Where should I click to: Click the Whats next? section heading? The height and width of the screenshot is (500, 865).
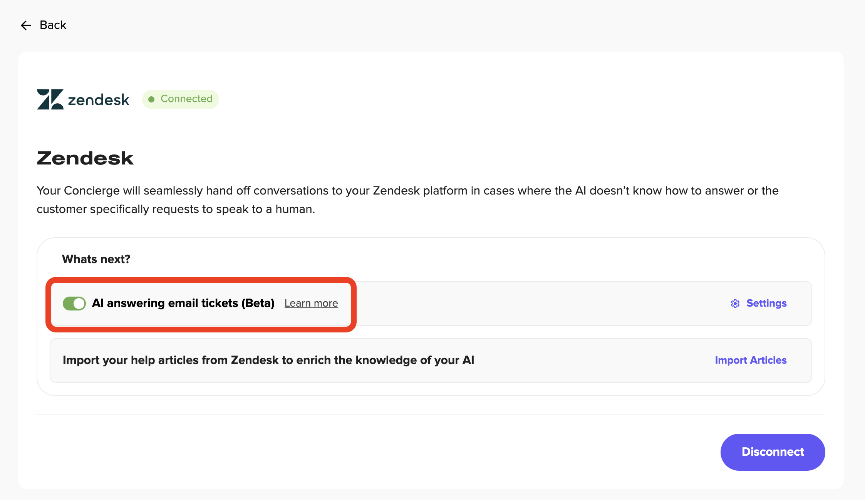point(96,259)
